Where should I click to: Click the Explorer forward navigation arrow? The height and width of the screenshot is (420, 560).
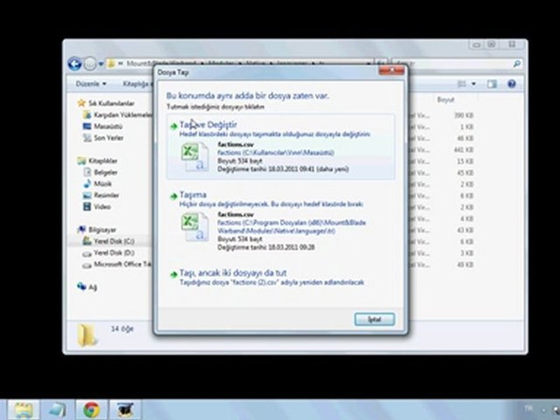click(90, 64)
